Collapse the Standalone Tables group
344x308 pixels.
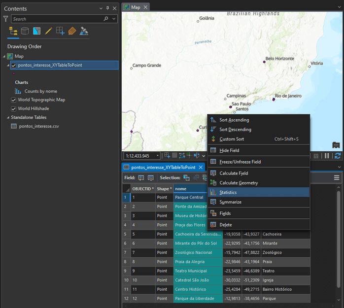click(8, 117)
